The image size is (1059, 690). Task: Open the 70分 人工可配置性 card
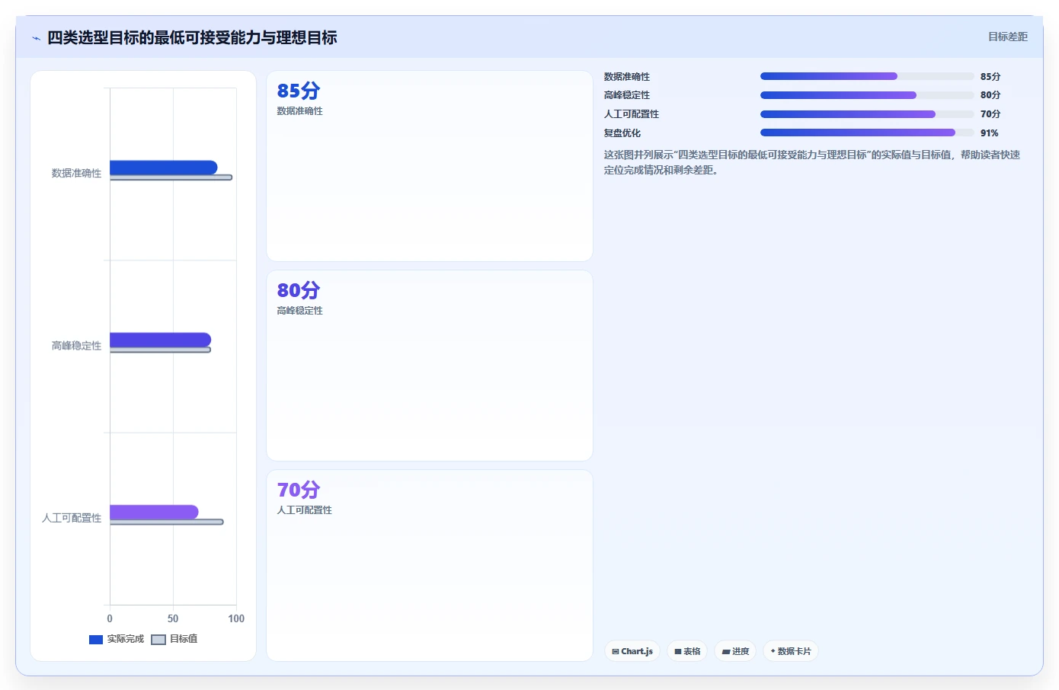[x=430, y=565]
